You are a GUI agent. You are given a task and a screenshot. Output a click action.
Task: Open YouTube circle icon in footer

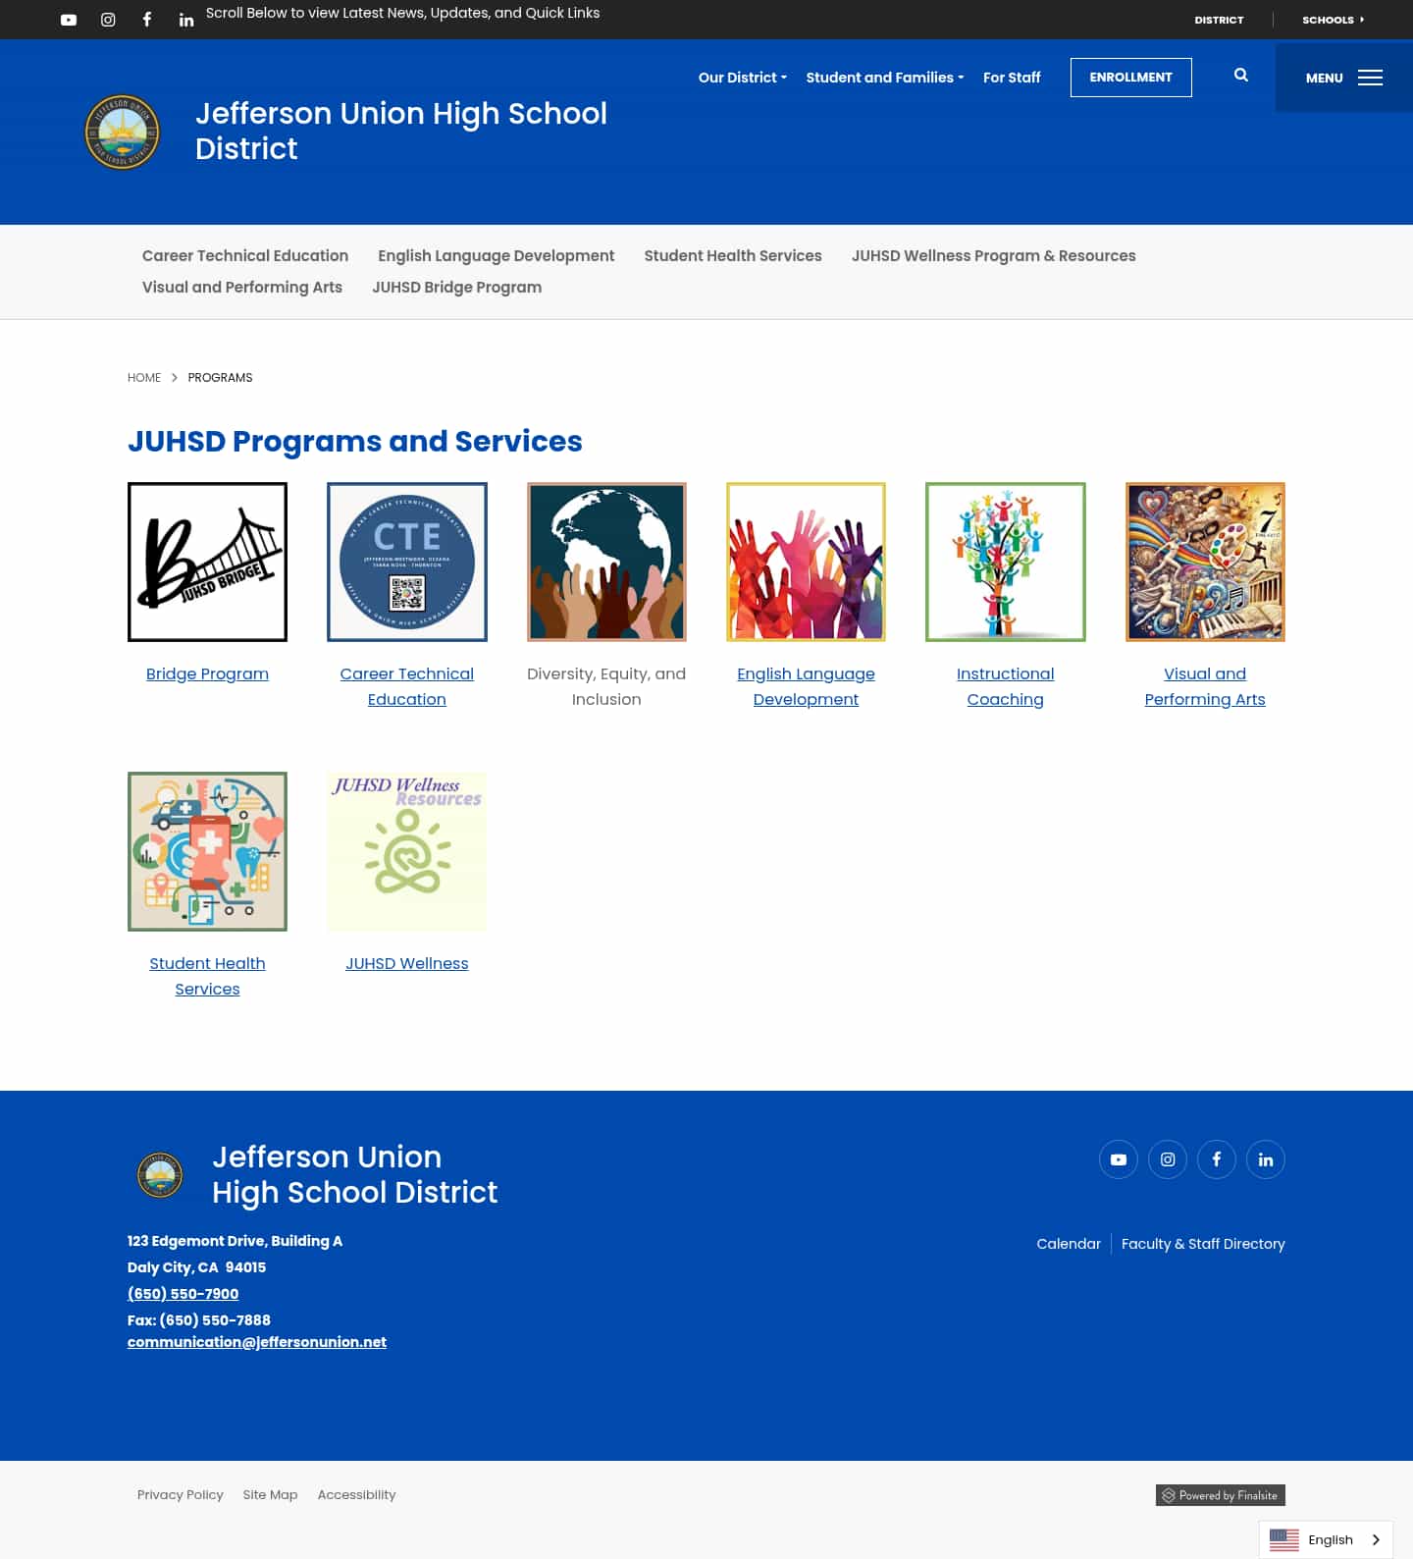pyautogui.click(x=1119, y=1159)
